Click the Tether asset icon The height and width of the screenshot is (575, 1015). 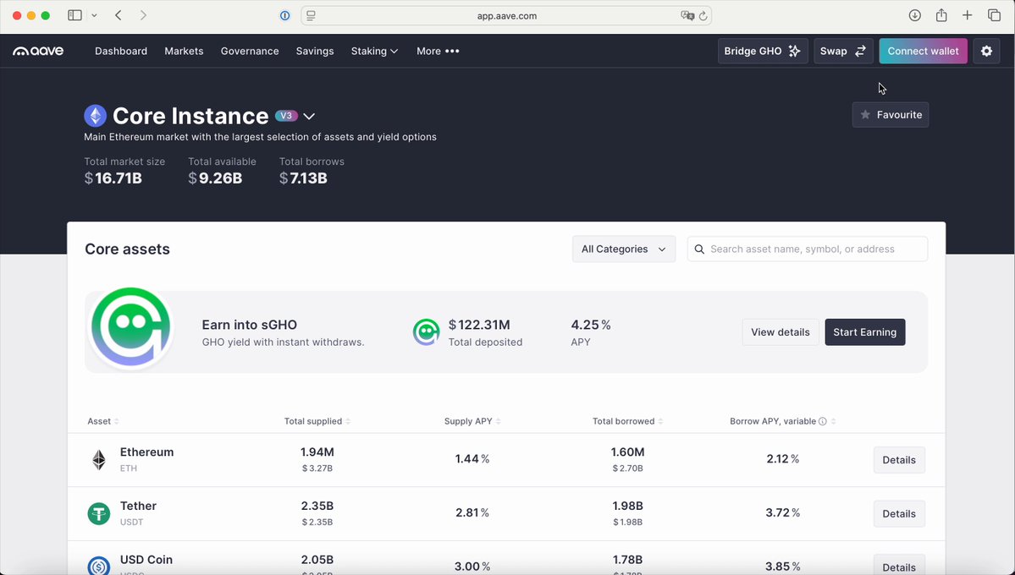[98, 513]
